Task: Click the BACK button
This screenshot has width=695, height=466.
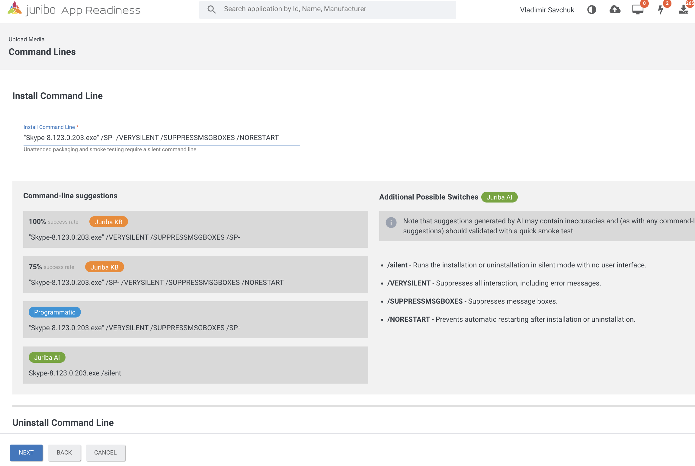Action: click(x=64, y=452)
